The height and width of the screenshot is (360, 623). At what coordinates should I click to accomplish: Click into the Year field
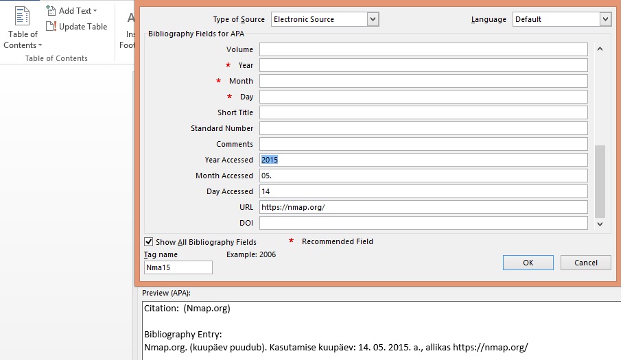tap(423, 65)
